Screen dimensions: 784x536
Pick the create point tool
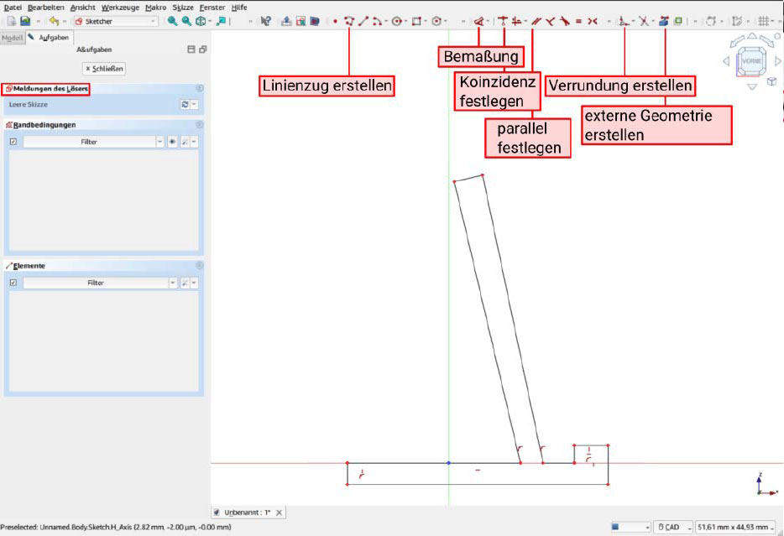335,21
